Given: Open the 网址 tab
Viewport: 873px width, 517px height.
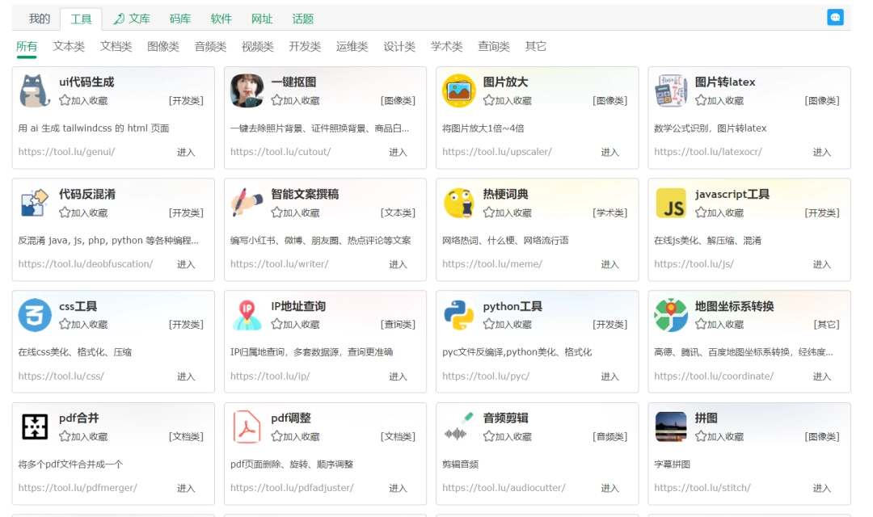Looking at the screenshot, I should pyautogui.click(x=262, y=19).
